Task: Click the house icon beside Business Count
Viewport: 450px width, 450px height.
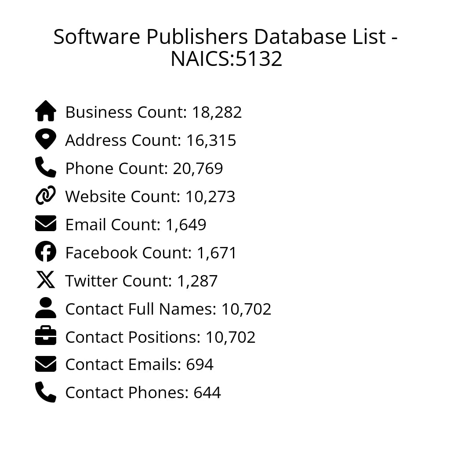Action: click(46, 111)
